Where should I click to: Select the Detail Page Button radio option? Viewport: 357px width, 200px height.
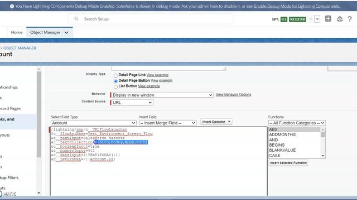(x=115, y=81)
